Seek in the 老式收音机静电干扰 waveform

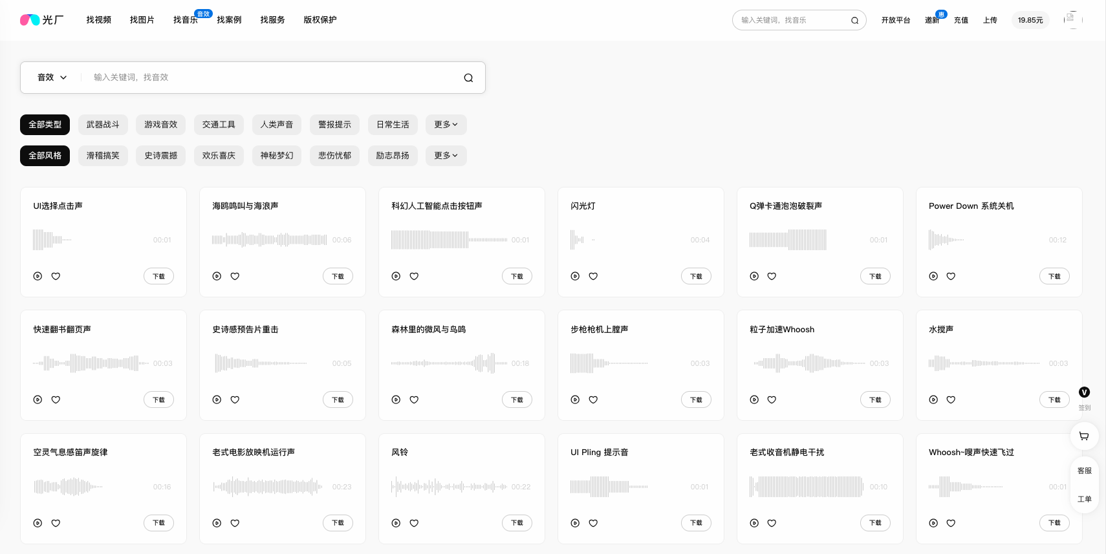(807, 487)
